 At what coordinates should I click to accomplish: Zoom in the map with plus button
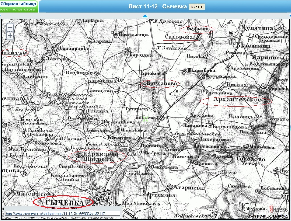point(10,36)
